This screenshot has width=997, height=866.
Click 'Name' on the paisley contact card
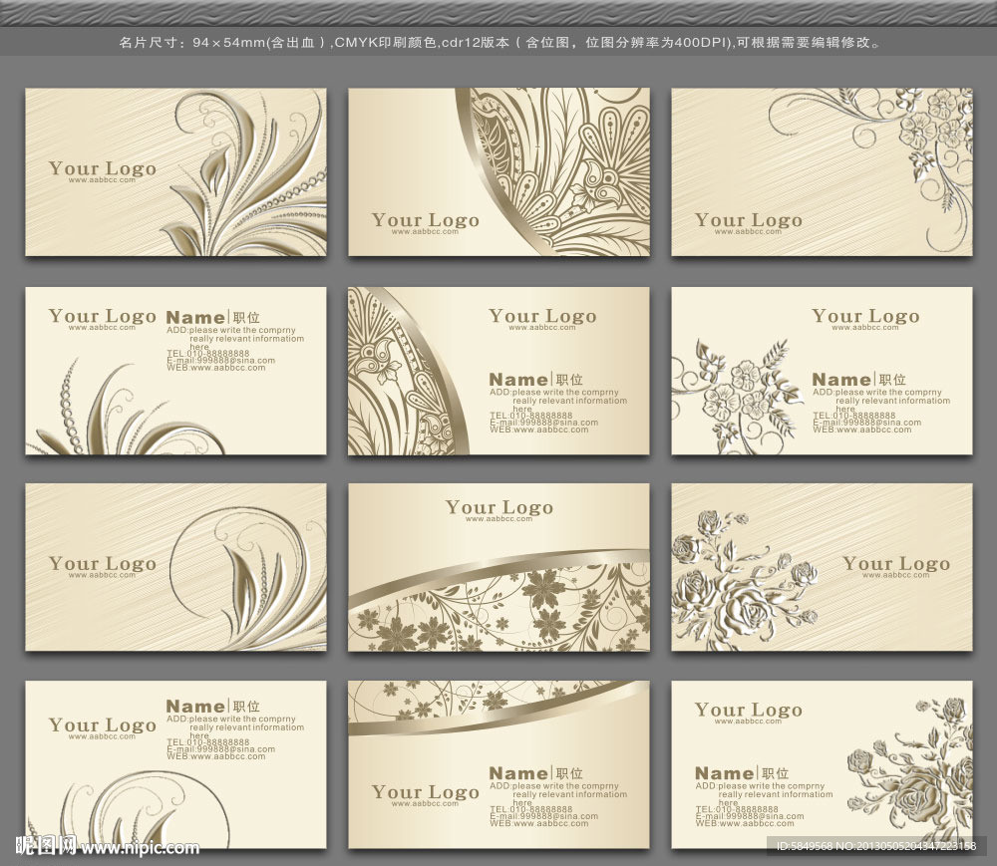518,380
